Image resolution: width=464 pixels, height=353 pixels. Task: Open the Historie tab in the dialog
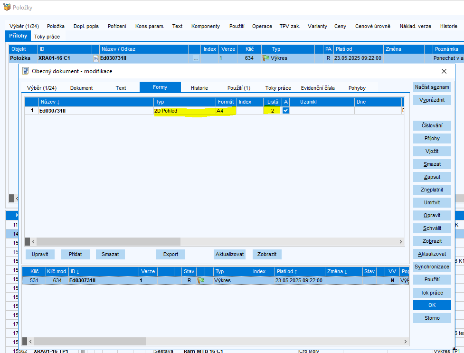pos(199,88)
